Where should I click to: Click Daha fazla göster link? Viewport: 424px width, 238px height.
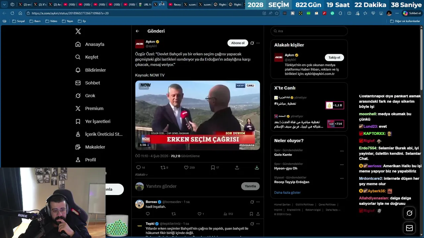(287, 192)
